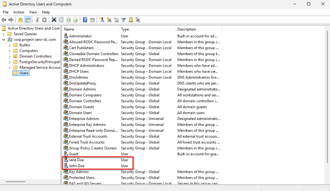Screen dimensions: 330x191
Task: Click the Jane Doe user icon
Action: (x=66, y=160)
